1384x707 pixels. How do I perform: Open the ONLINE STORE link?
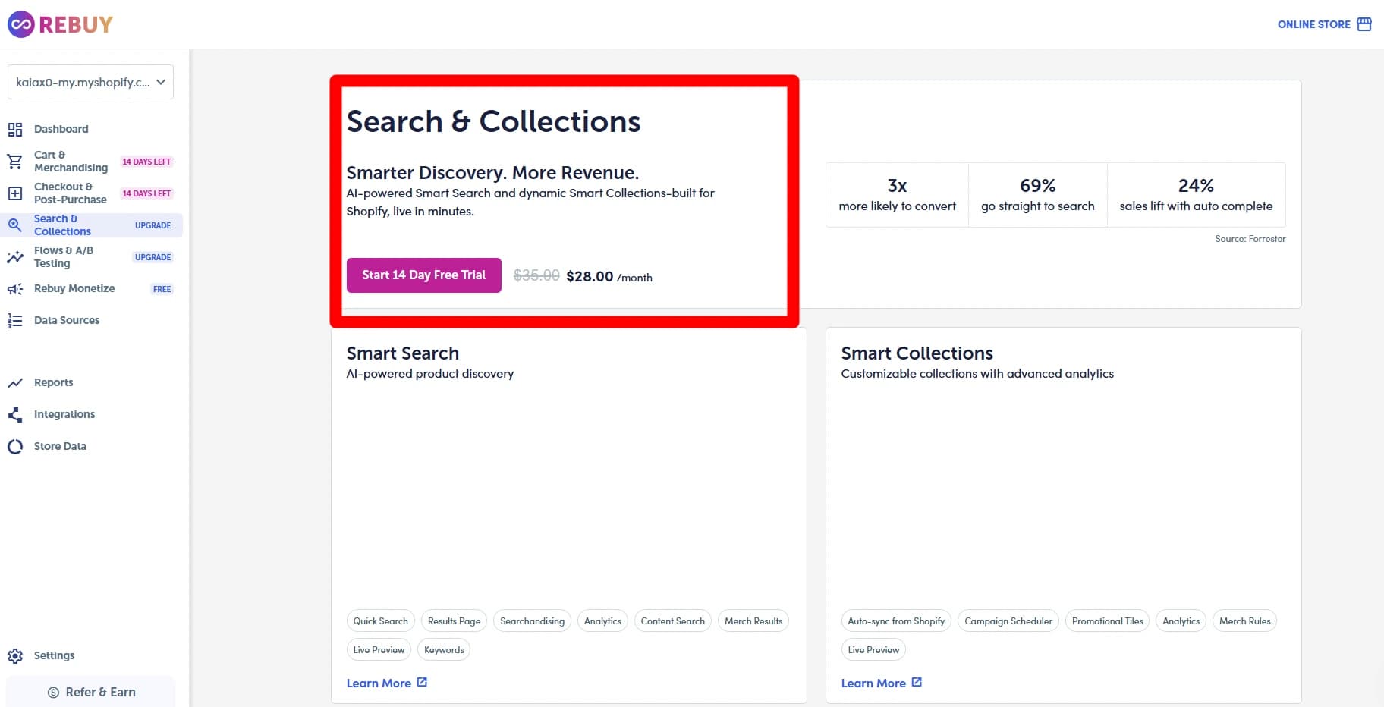1324,24
